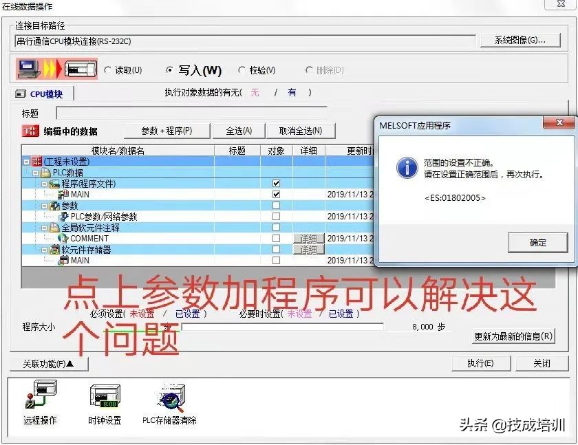Open the 时钟设置 (clock settings) tool
Image resolution: width=578 pixels, height=445 pixels.
pos(105,398)
